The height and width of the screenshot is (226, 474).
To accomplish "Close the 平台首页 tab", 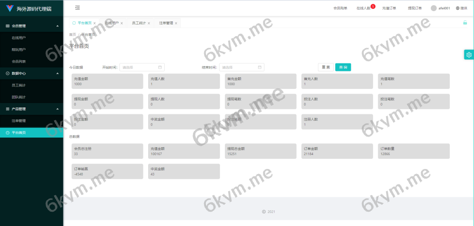I will click(94, 23).
